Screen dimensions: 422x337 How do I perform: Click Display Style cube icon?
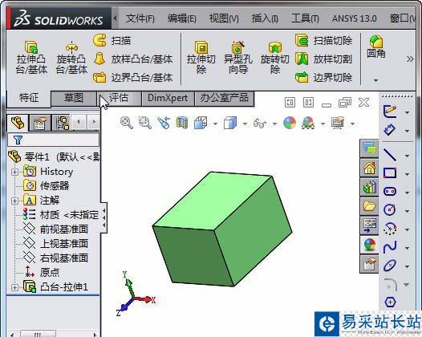pos(230,123)
